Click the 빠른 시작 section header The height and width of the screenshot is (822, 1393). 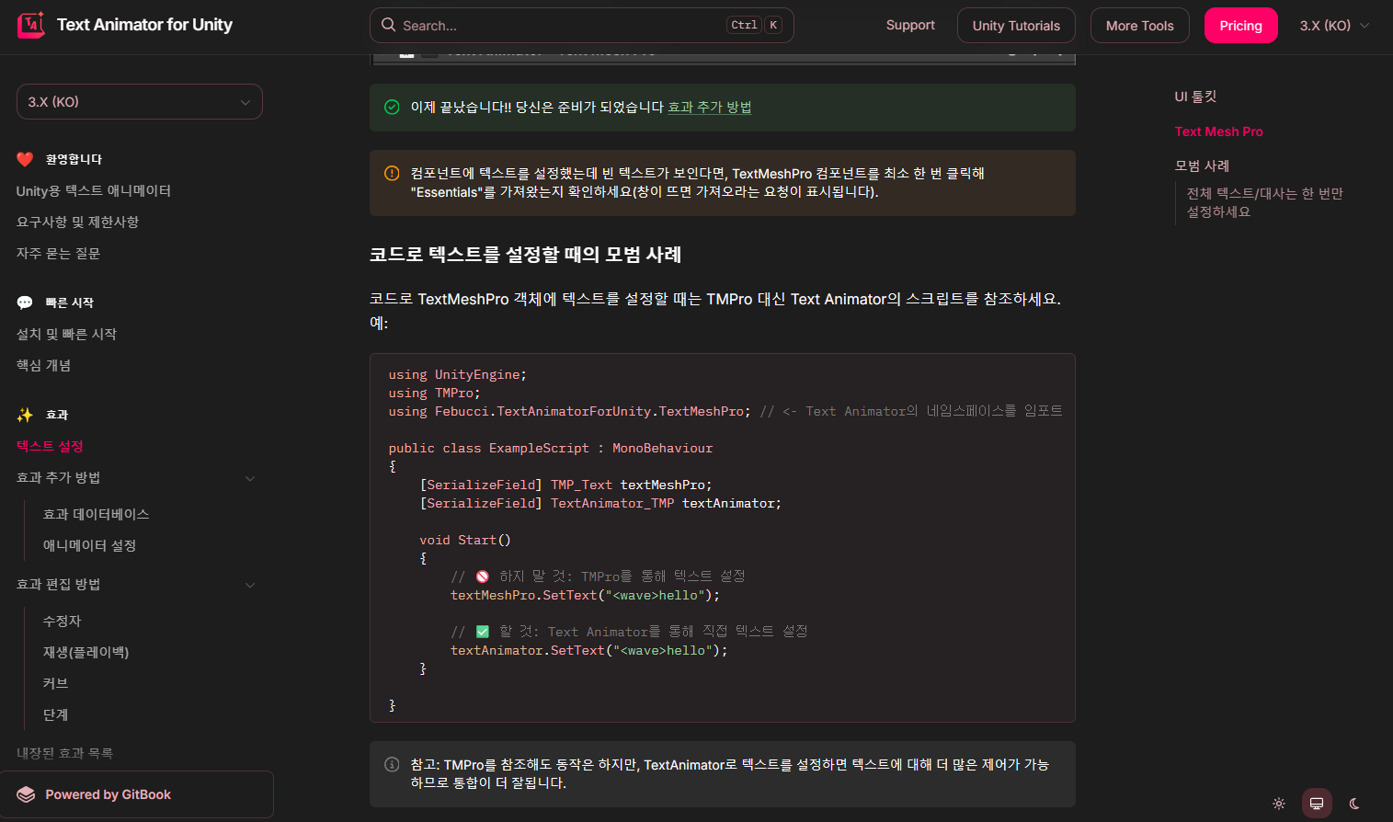[x=70, y=303]
